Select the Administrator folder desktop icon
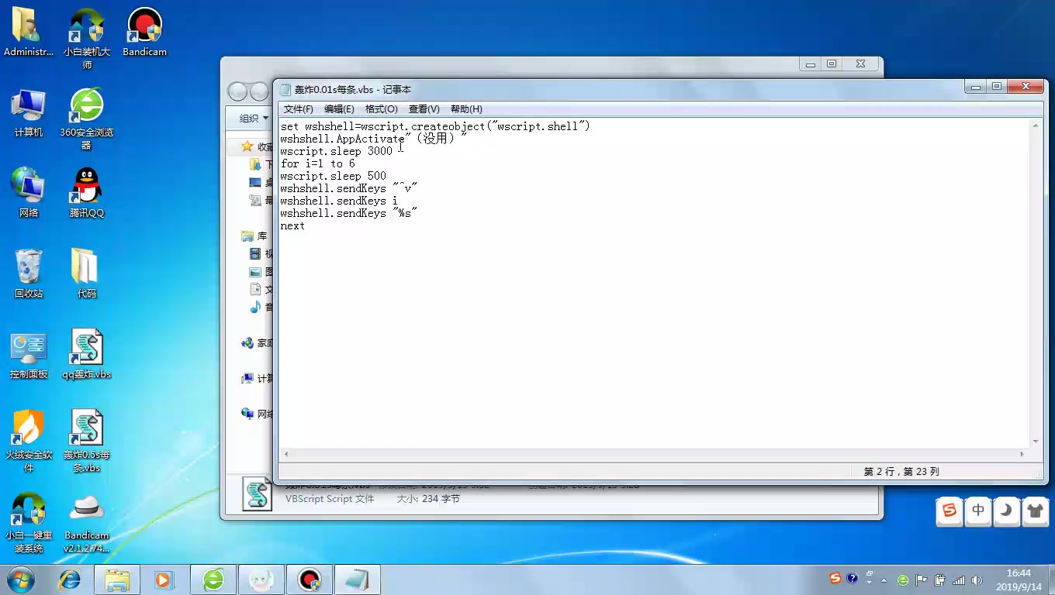1055x595 pixels. [29, 33]
